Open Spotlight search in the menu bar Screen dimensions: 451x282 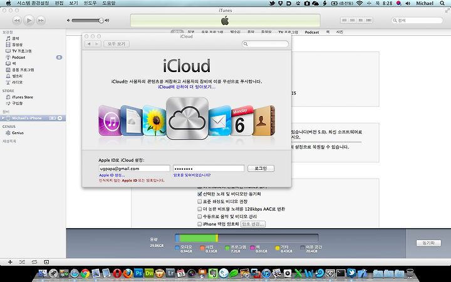(442, 3)
